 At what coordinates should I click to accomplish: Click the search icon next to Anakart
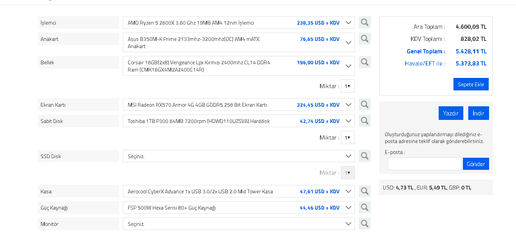tap(364, 39)
